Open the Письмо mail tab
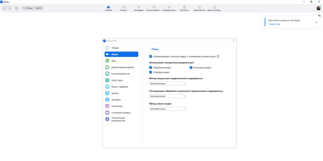 (x=124, y=8)
